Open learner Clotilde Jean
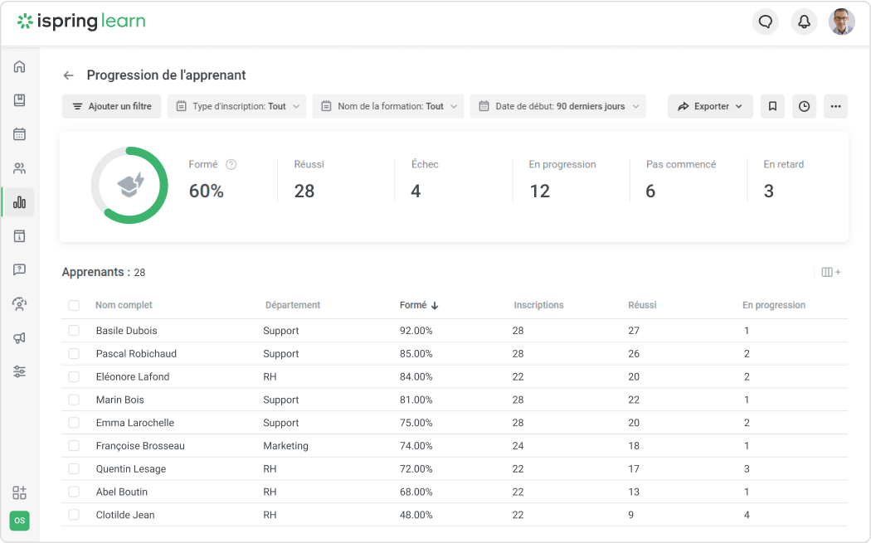 click(125, 515)
